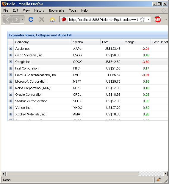This screenshot has height=184, width=169.
Task: Select the US$29.72 price cell
Action: pos(113,81)
